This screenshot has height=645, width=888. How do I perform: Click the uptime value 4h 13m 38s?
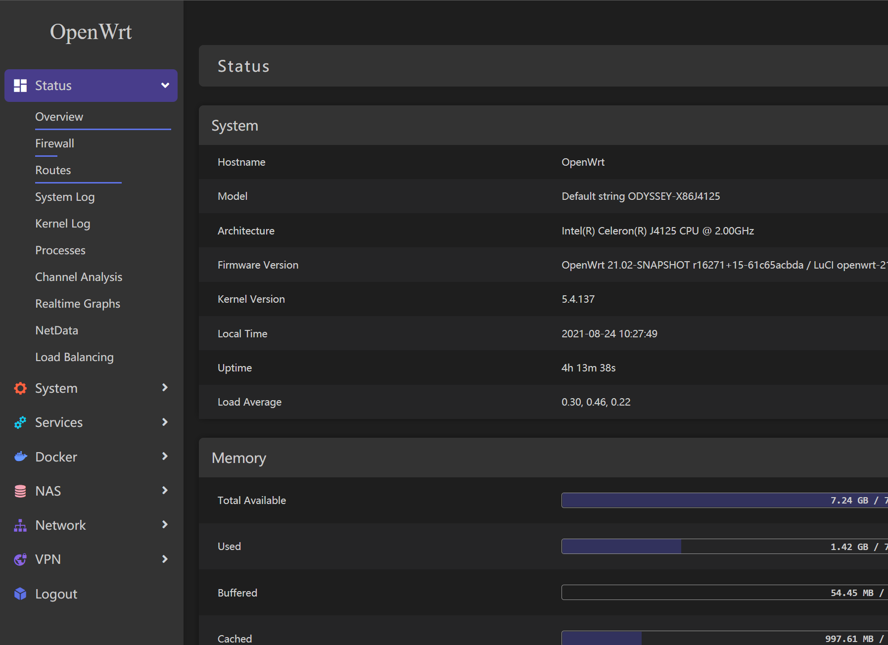point(588,368)
